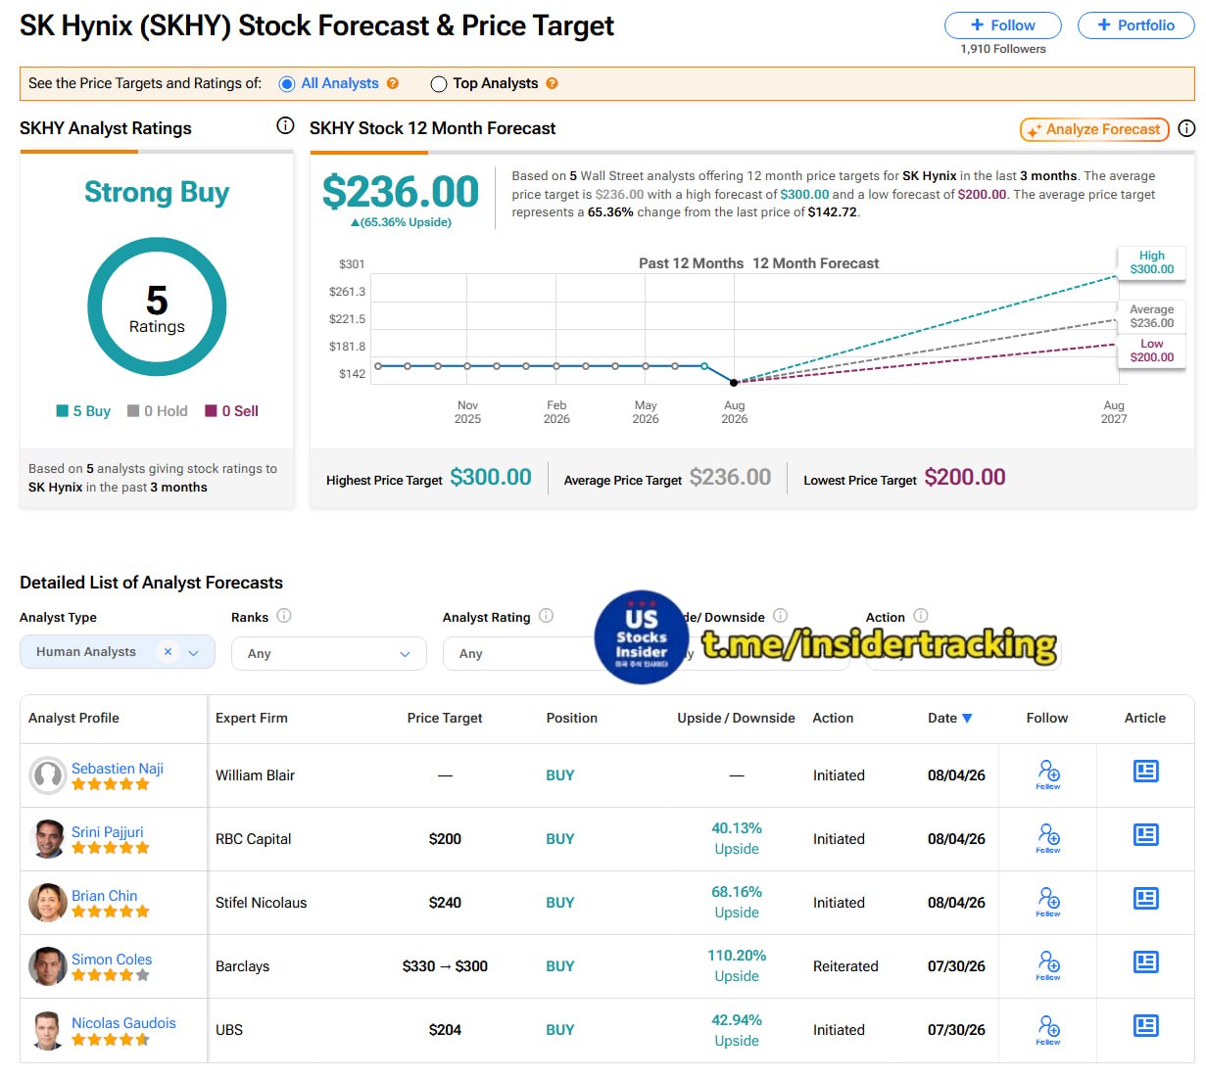Click the Highest Price Target $300.00 value
This screenshot has height=1078, width=1206.
point(491,478)
